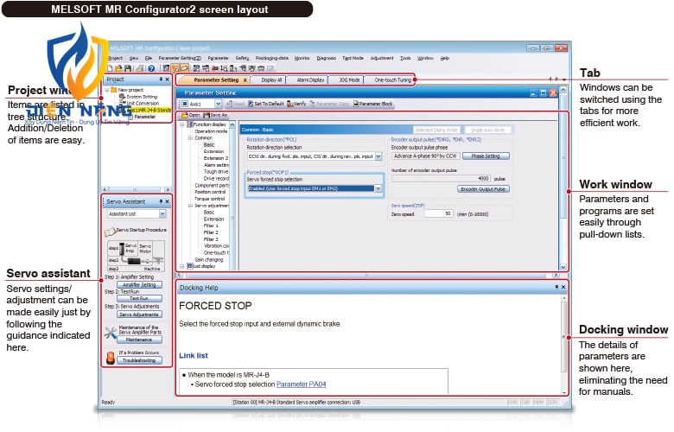674x432 pixels.
Task: Click the Project panel horizontal scrollbar right arrow
Action: point(168,189)
